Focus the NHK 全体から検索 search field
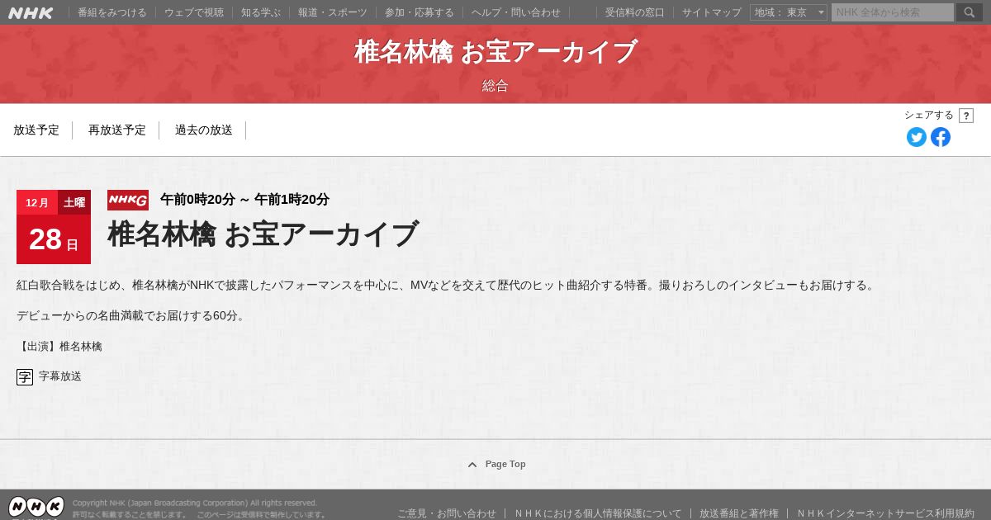The width and height of the screenshot is (991, 520). coord(893,12)
